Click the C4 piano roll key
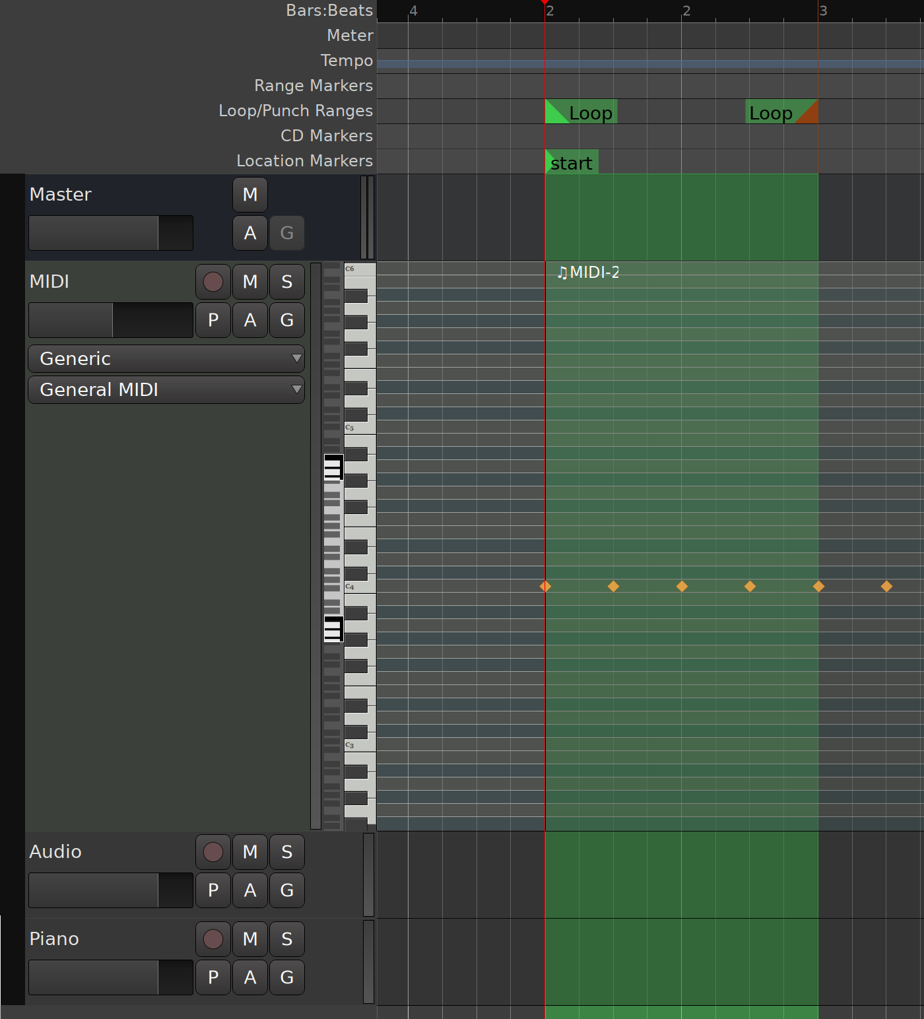This screenshot has height=1019, width=924. 360,587
